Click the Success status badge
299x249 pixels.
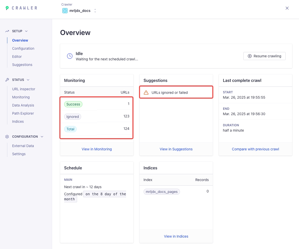pyautogui.click(x=73, y=104)
